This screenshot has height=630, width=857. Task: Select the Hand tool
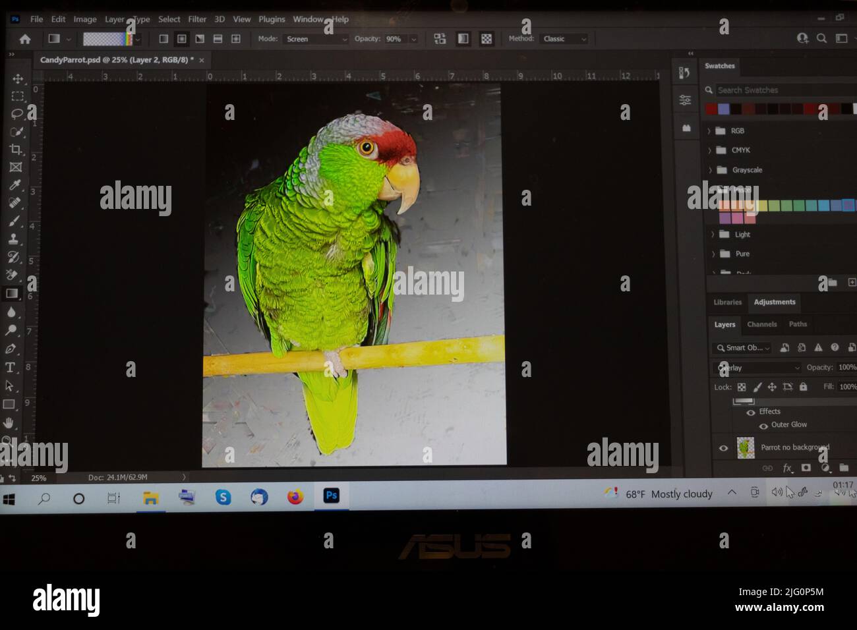point(9,422)
